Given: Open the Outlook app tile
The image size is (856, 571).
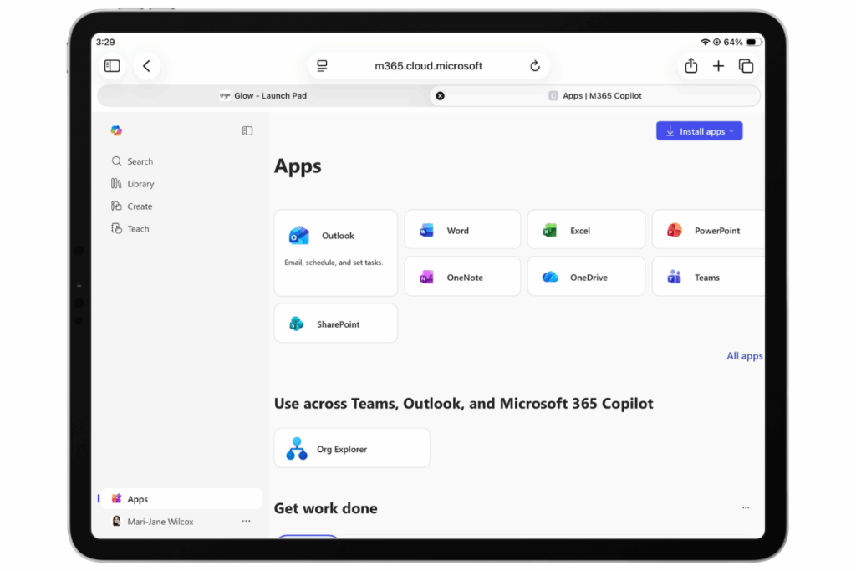Looking at the screenshot, I should pyautogui.click(x=335, y=252).
